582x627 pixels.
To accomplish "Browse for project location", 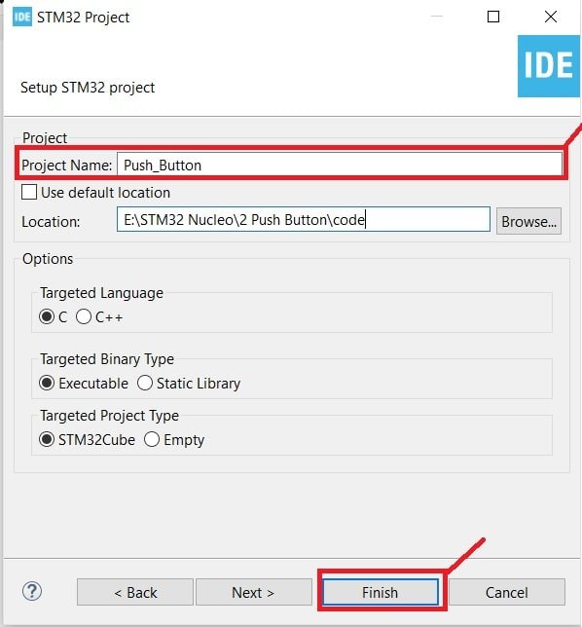I will (528, 221).
